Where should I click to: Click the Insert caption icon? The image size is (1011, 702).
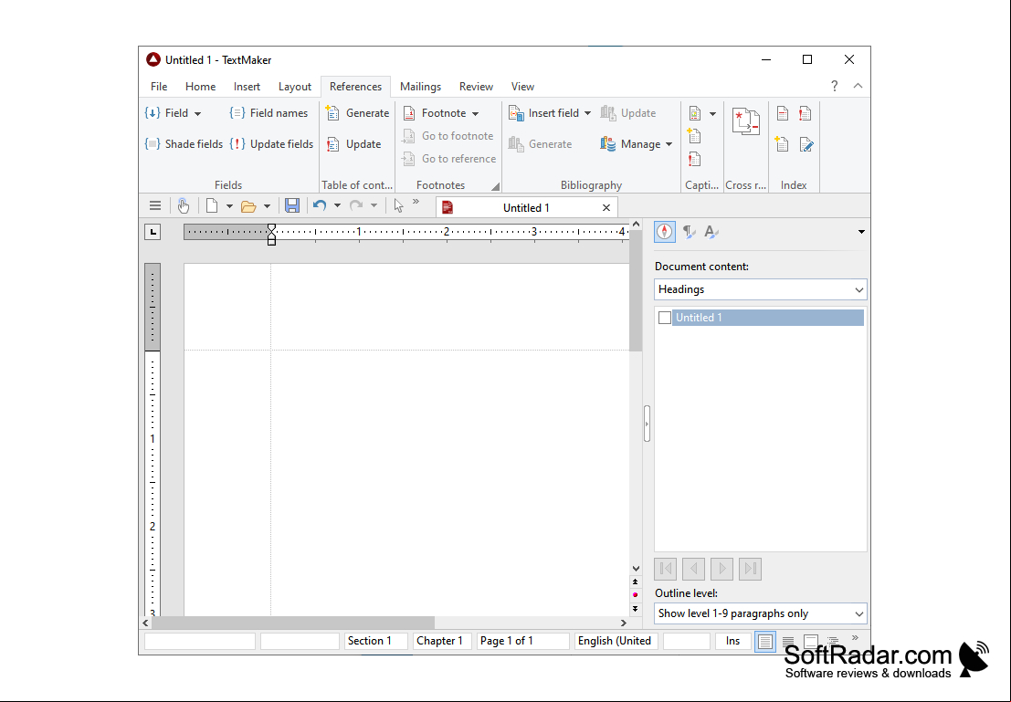(x=694, y=113)
